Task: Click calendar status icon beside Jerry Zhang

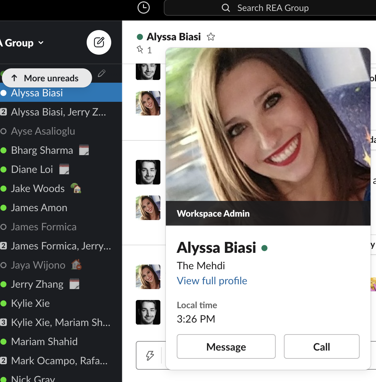Action: [74, 284]
